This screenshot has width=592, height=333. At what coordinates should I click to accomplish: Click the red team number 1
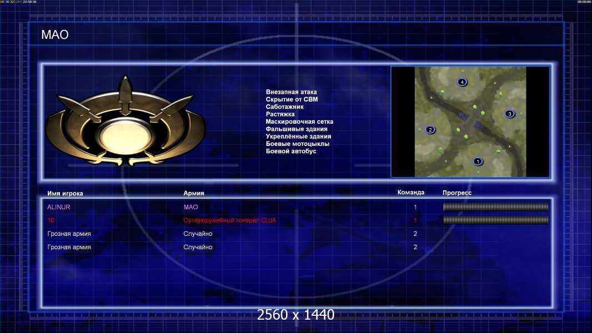(x=415, y=220)
